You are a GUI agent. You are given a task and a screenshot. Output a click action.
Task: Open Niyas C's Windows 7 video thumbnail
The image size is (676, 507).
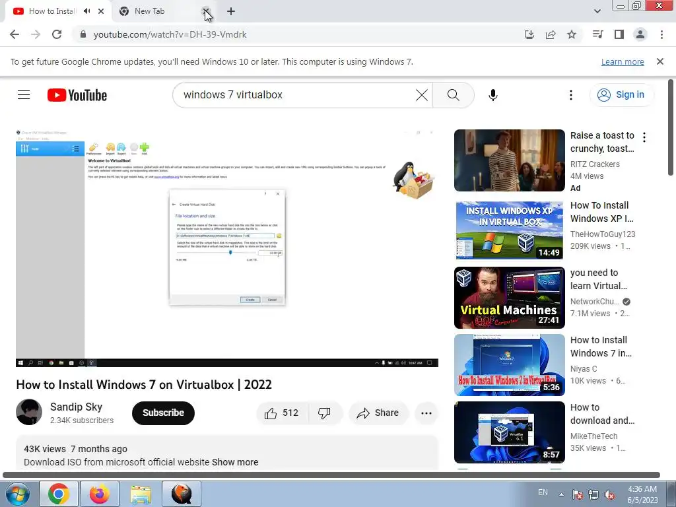[x=509, y=364]
